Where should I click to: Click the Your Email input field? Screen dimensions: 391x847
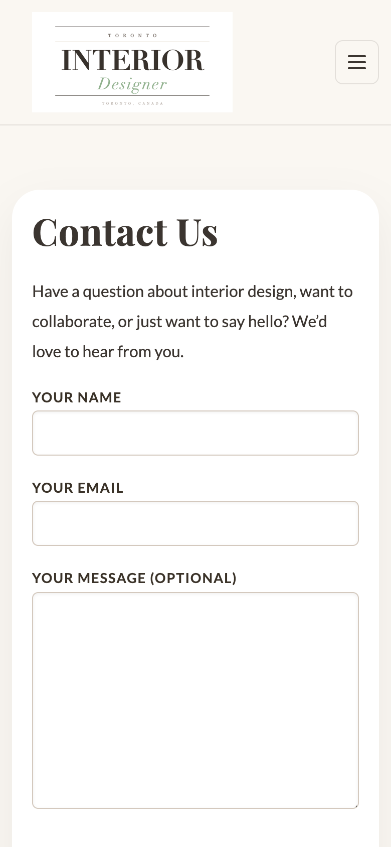pos(195,523)
